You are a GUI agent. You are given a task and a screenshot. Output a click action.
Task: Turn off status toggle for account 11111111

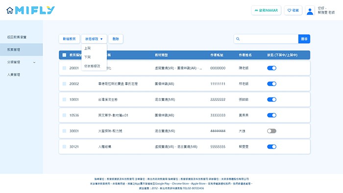coord(271,84)
